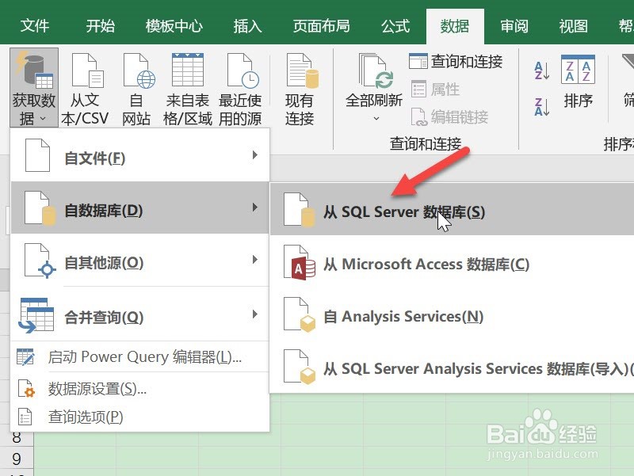Click the submenu arrow beside 自文件(F)
634x476 pixels.
(254, 154)
